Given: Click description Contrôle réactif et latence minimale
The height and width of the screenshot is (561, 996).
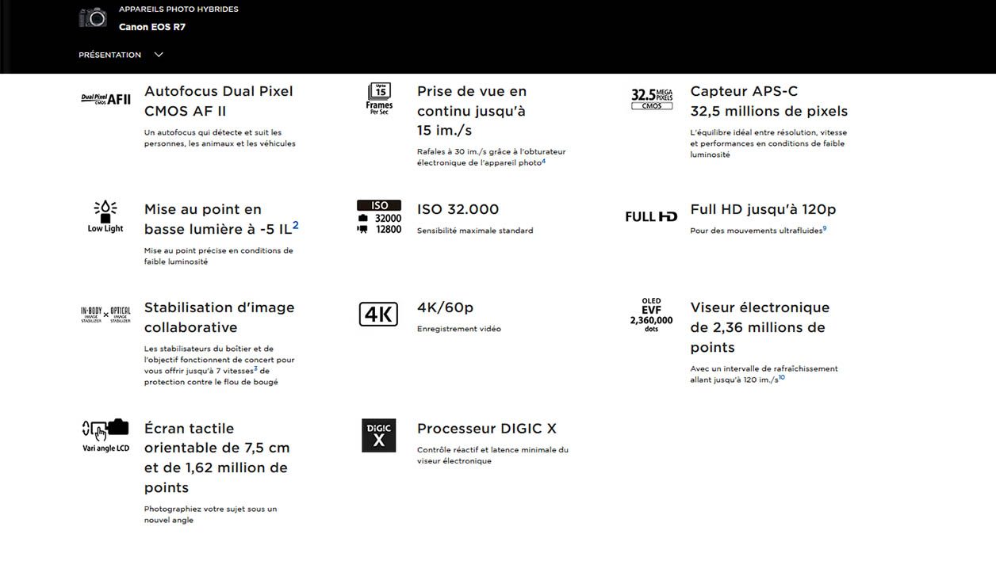Looking at the screenshot, I should 492,455.
